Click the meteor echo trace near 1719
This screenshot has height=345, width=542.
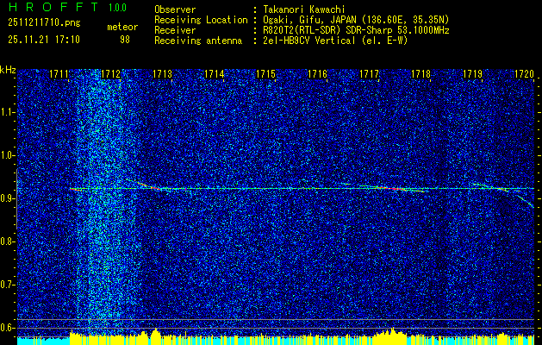tap(493, 187)
